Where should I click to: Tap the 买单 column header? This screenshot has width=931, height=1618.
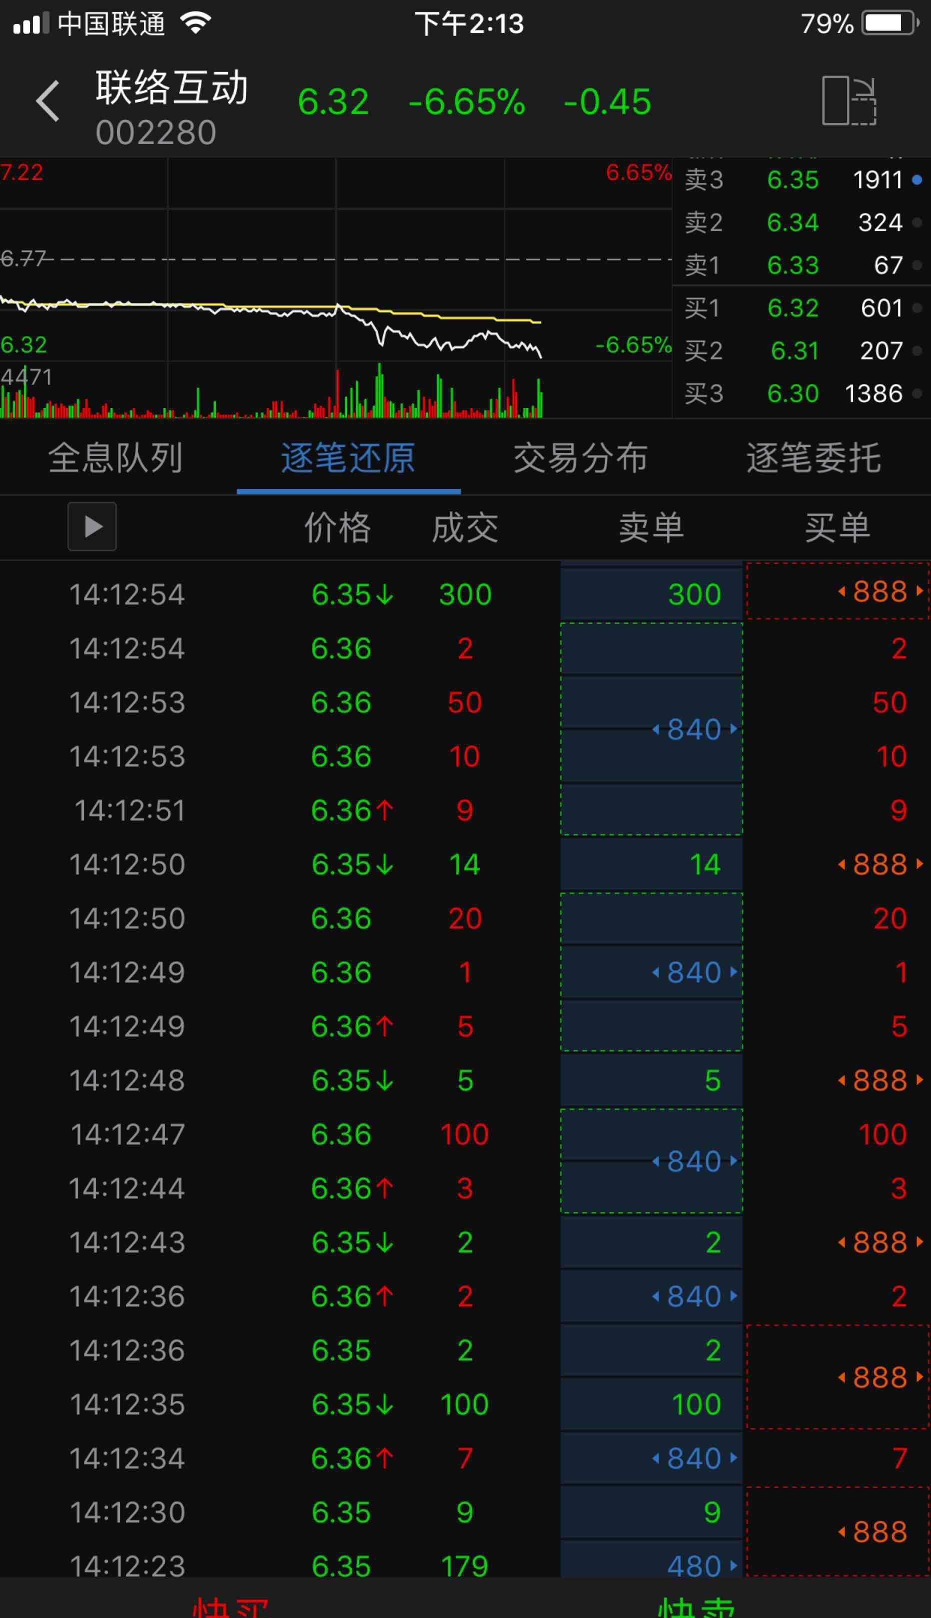pyautogui.click(x=837, y=527)
